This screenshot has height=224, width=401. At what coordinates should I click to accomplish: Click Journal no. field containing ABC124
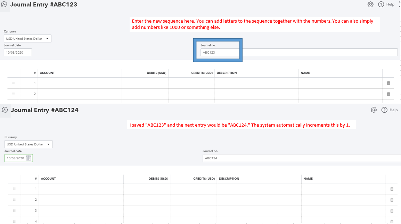(302, 158)
